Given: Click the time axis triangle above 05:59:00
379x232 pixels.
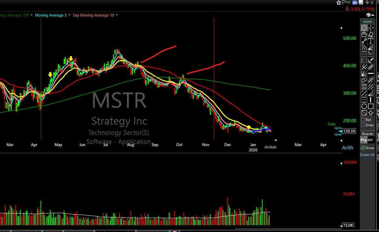Looking at the screenshot, I should (276, 140).
